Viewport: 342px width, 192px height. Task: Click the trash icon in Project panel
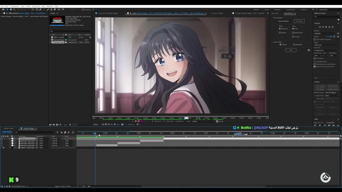(x=70, y=125)
